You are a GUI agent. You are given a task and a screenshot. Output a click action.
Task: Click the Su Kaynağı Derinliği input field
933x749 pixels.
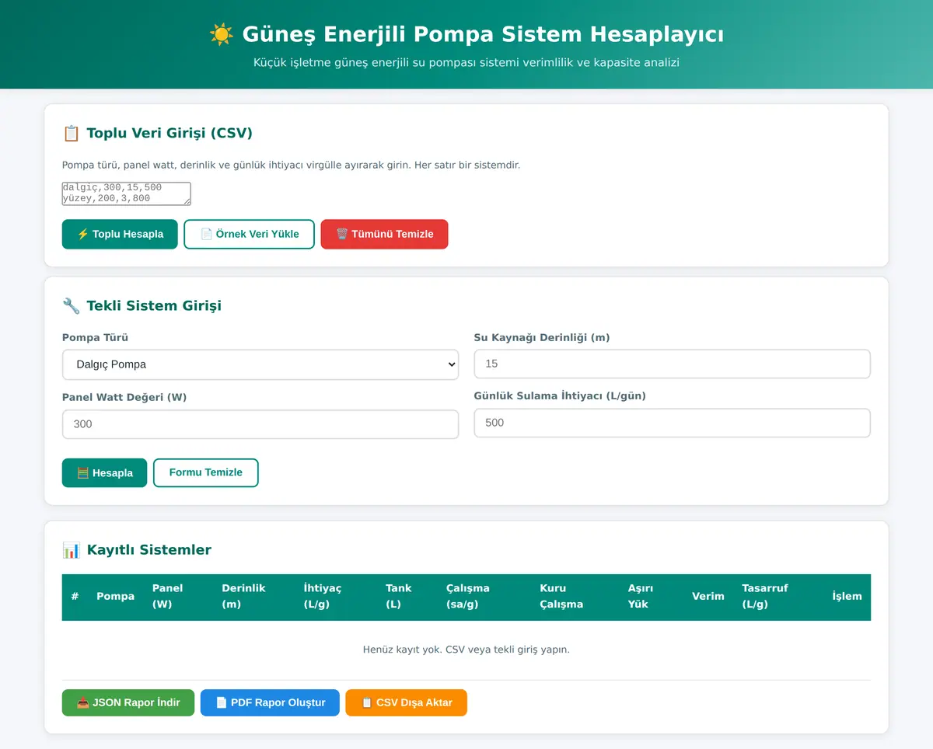(x=672, y=364)
